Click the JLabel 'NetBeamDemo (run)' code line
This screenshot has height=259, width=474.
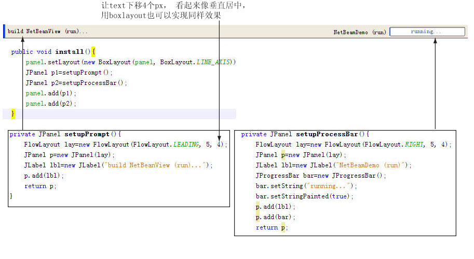click(x=333, y=165)
